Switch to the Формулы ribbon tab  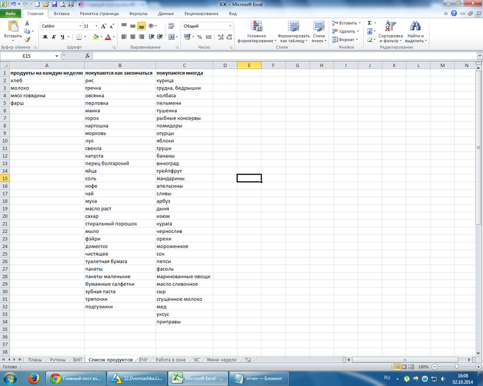coord(137,13)
